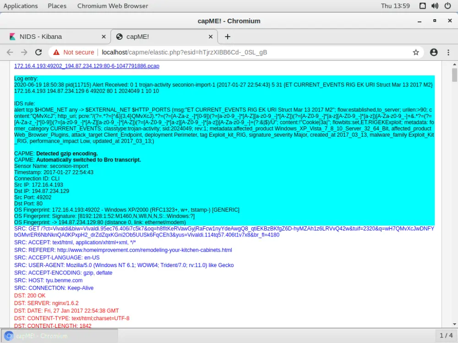
Task: Click the back navigation arrow
Action: coord(10,52)
